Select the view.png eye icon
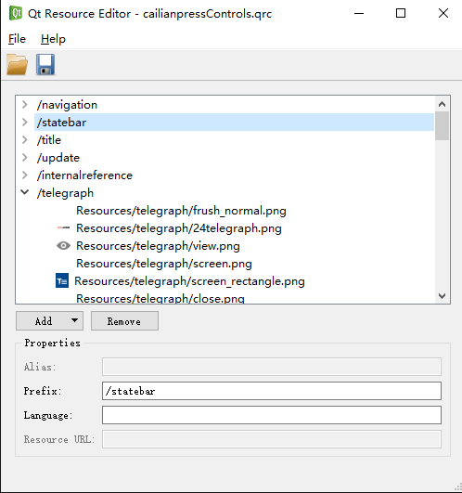Screen dimensions: 462x493 pyautogui.click(x=63, y=245)
